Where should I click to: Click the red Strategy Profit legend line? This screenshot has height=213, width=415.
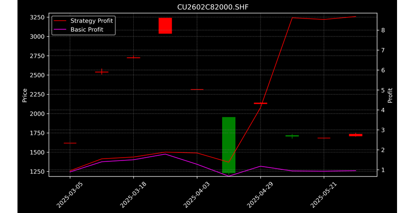click(60, 21)
